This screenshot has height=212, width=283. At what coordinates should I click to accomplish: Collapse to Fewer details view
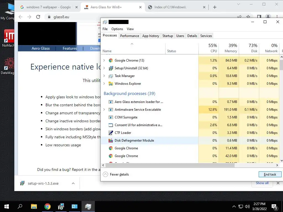pos(116,174)
